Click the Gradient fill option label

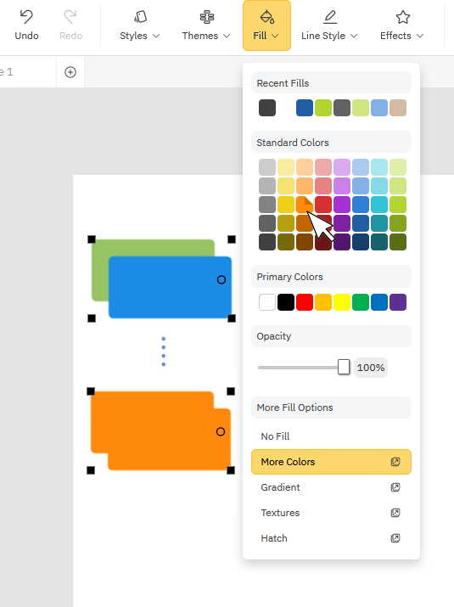[280, 487]
